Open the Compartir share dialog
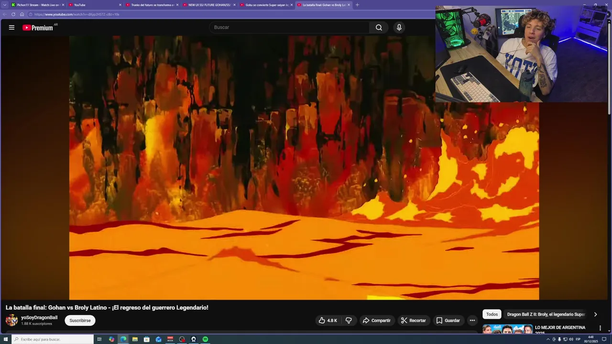 377,321
